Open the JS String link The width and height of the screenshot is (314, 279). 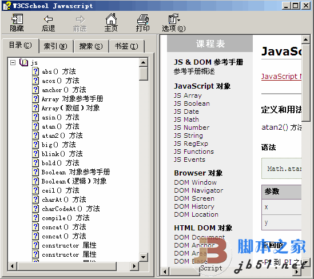(x=188, y=135)
